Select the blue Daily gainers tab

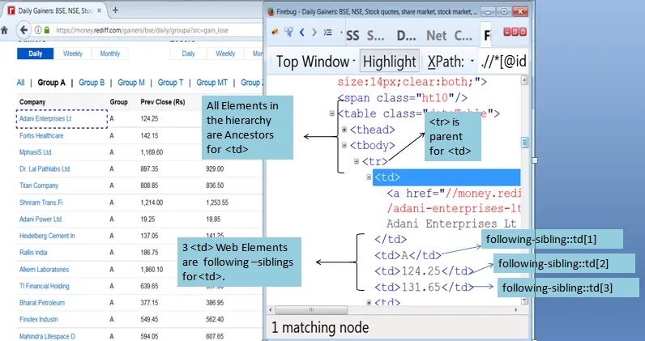point(36,53)
